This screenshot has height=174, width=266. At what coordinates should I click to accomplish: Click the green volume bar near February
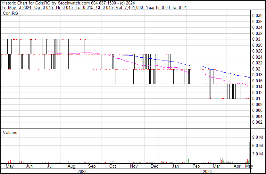(188, 161)
